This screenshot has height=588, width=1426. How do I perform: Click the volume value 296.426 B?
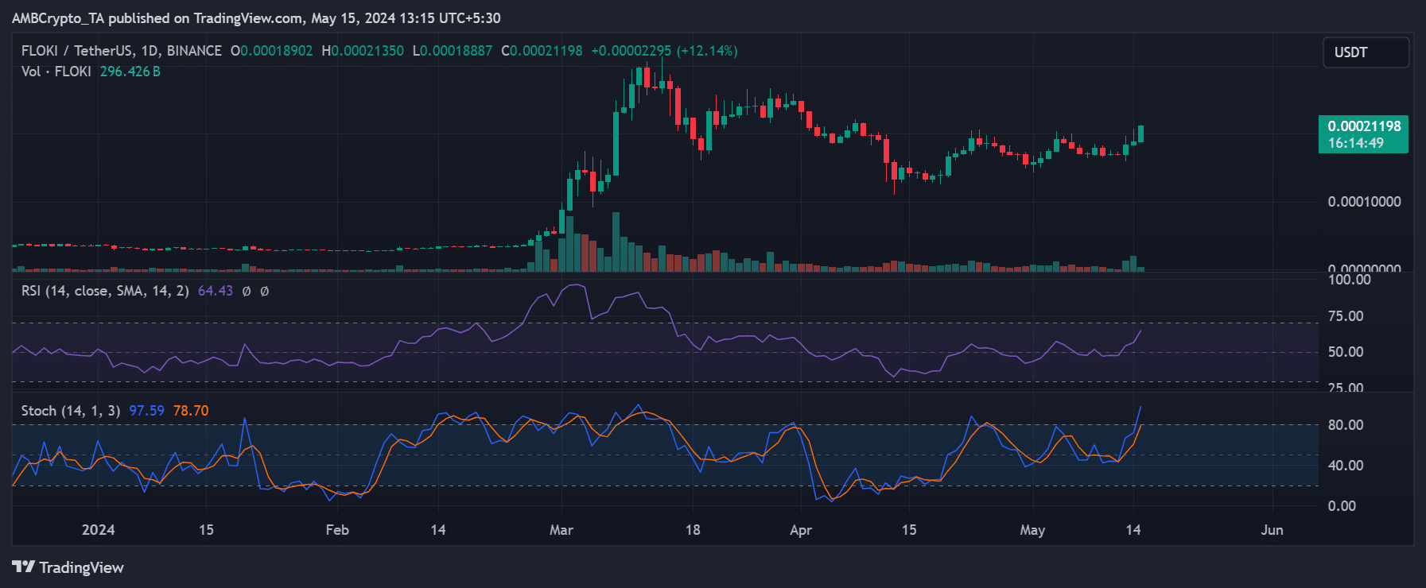[x=130, y=72]
